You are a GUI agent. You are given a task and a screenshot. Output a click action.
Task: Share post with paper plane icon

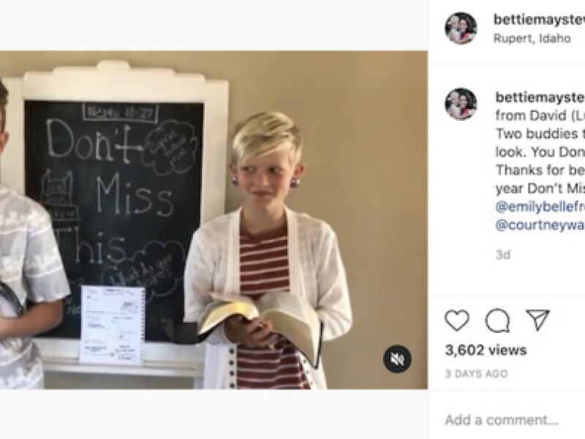tap(537, 320)
